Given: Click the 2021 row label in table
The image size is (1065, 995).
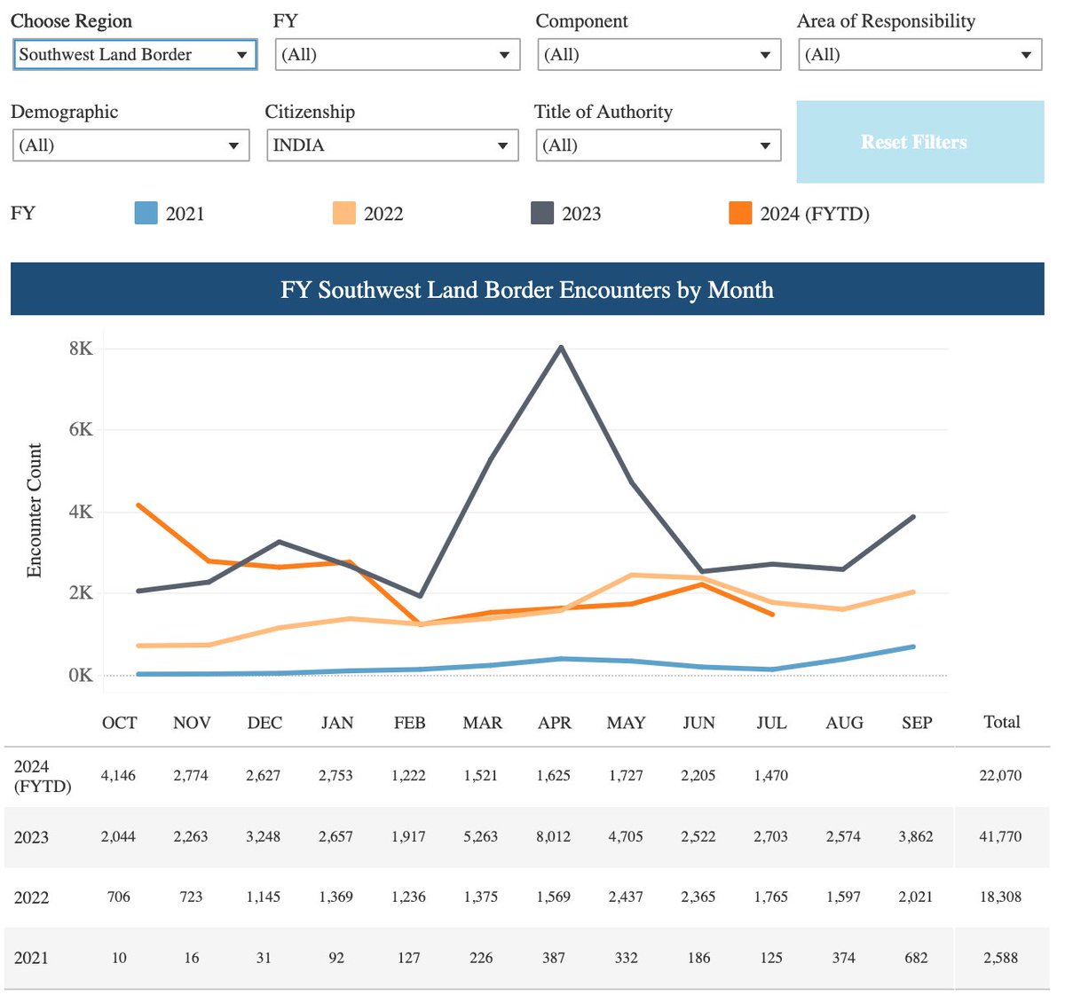Looking at the screenshot, I should click(x=31, y=958).
